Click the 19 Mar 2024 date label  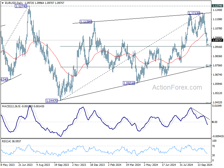click(133, 165)
